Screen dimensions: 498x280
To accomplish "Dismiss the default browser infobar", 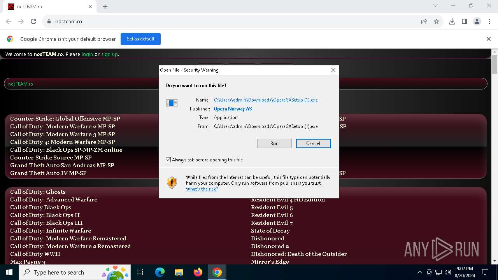I will (x=489, y=39).
